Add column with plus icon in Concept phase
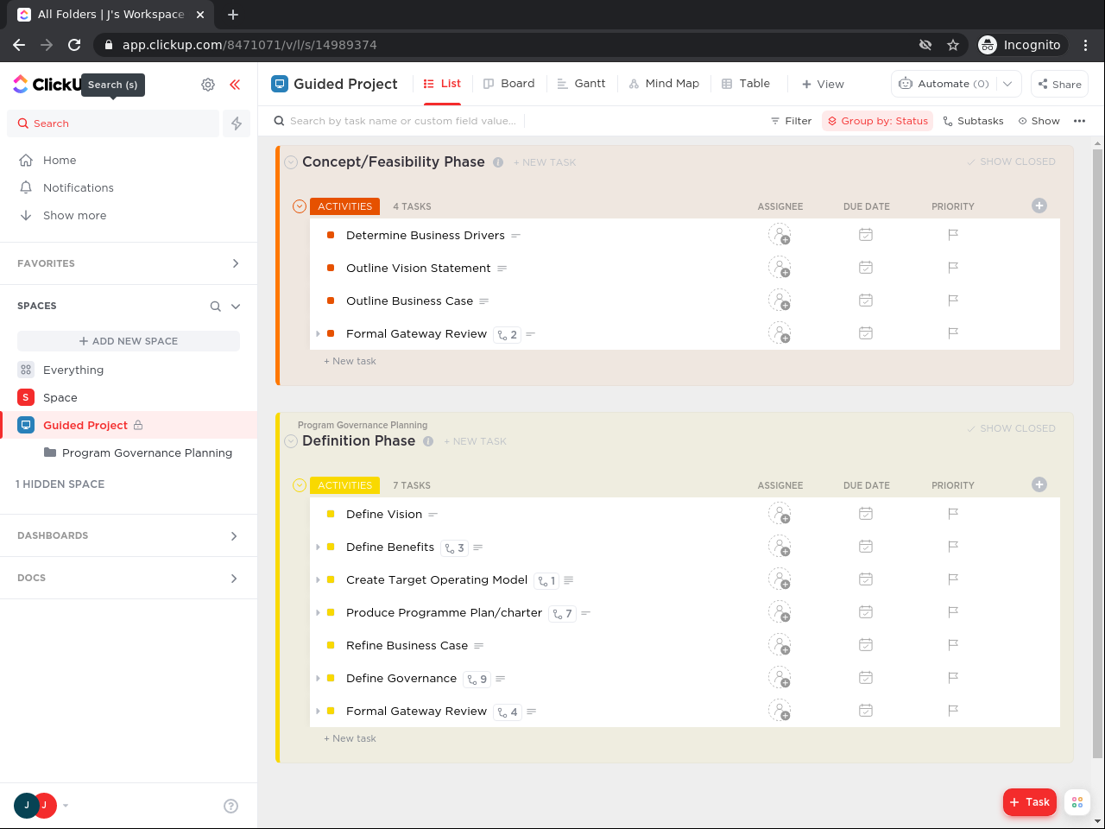The height and width of the screenshot is (829, 1105). pyautogui.click(x=1039, y=206)
